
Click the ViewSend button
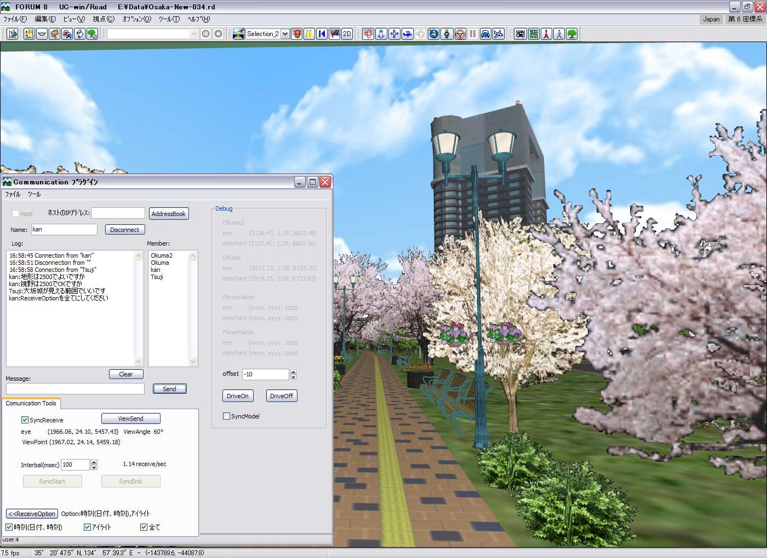click(130, 419)
